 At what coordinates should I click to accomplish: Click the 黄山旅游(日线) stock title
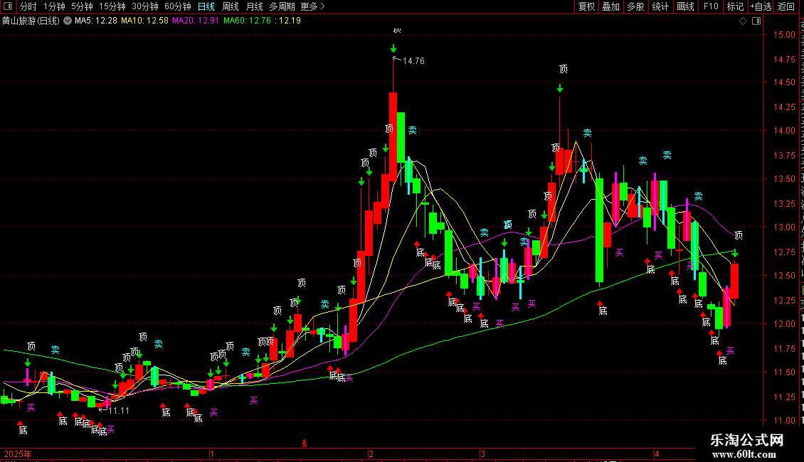31,21
